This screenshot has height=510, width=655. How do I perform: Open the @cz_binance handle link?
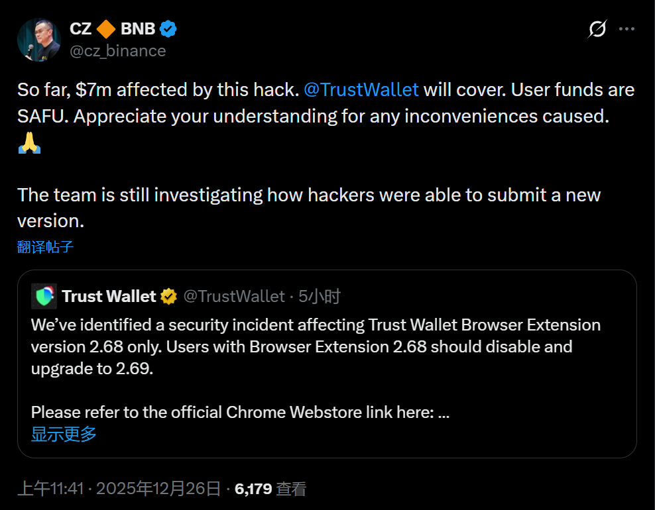[x=117, y=51]
